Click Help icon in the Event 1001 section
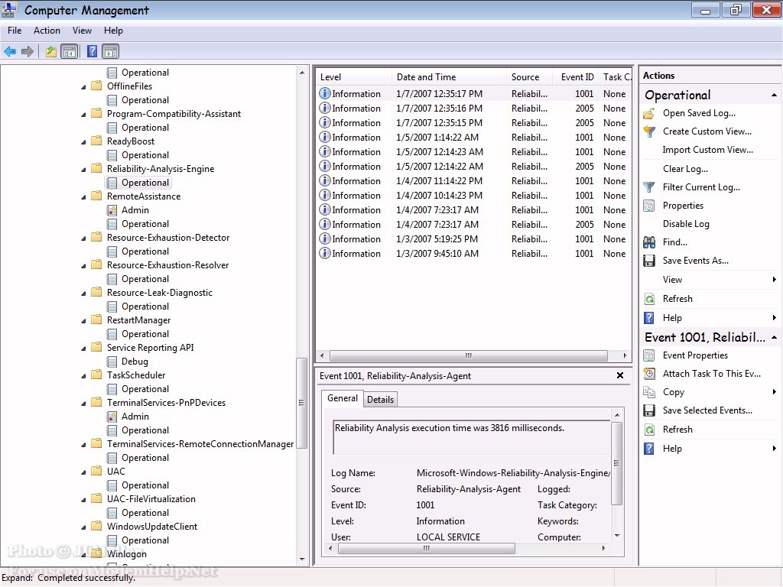Screen dimensions: 783x587 [x=649, y=449]
